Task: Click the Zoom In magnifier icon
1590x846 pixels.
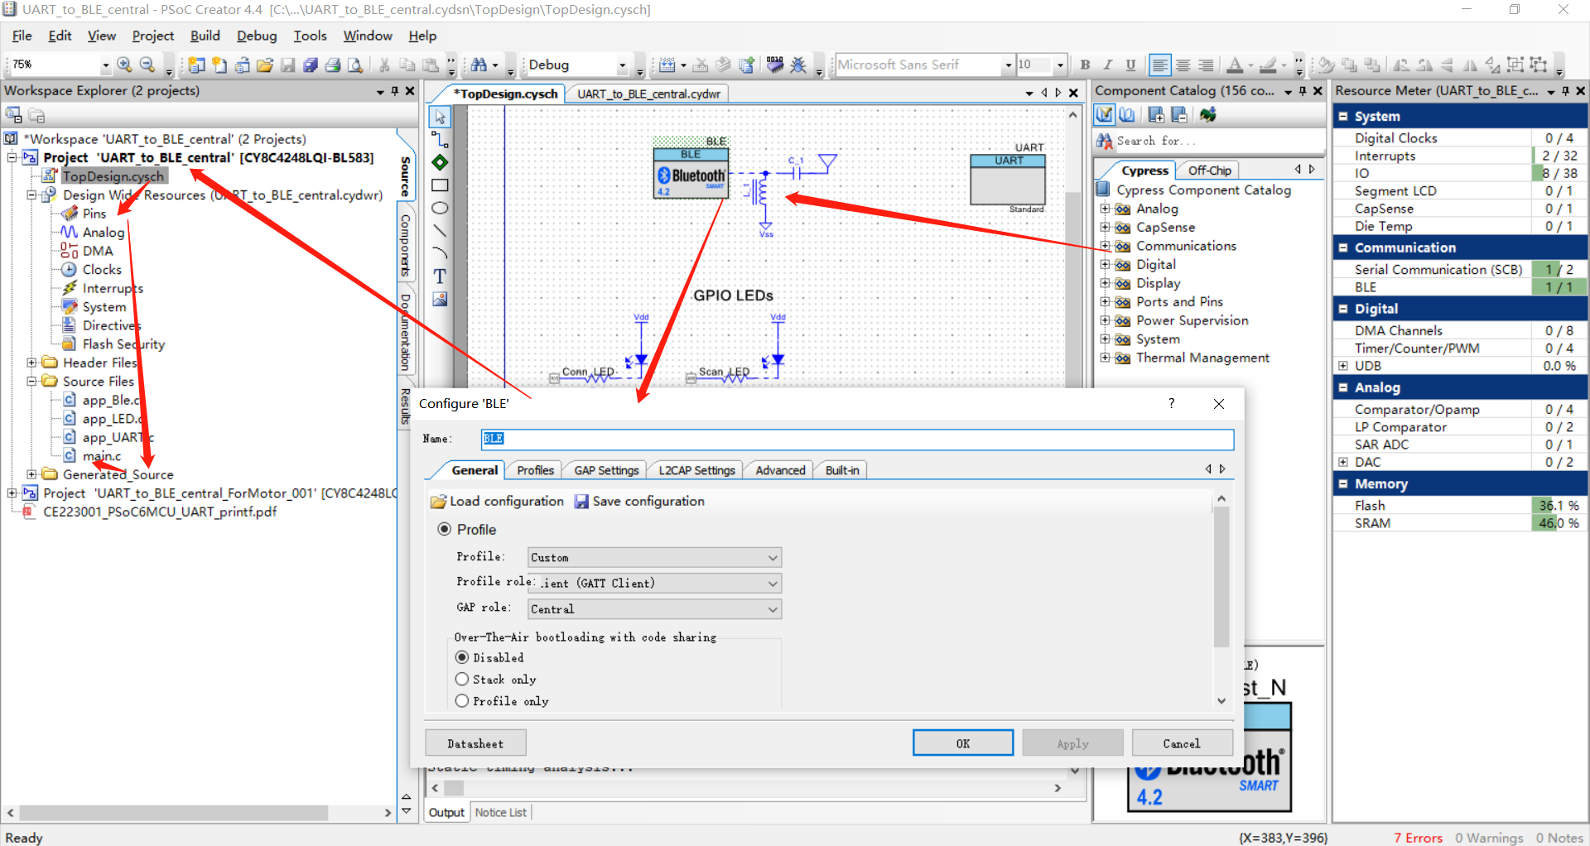Action: click(x=124, y=65)
